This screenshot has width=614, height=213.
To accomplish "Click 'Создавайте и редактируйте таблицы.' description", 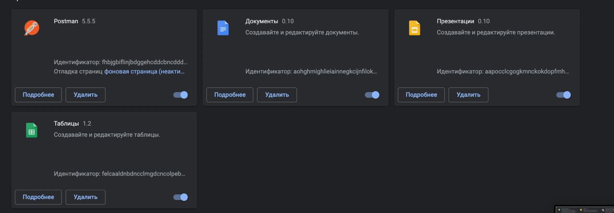I will pyautogui.click(x=107, y=134).
